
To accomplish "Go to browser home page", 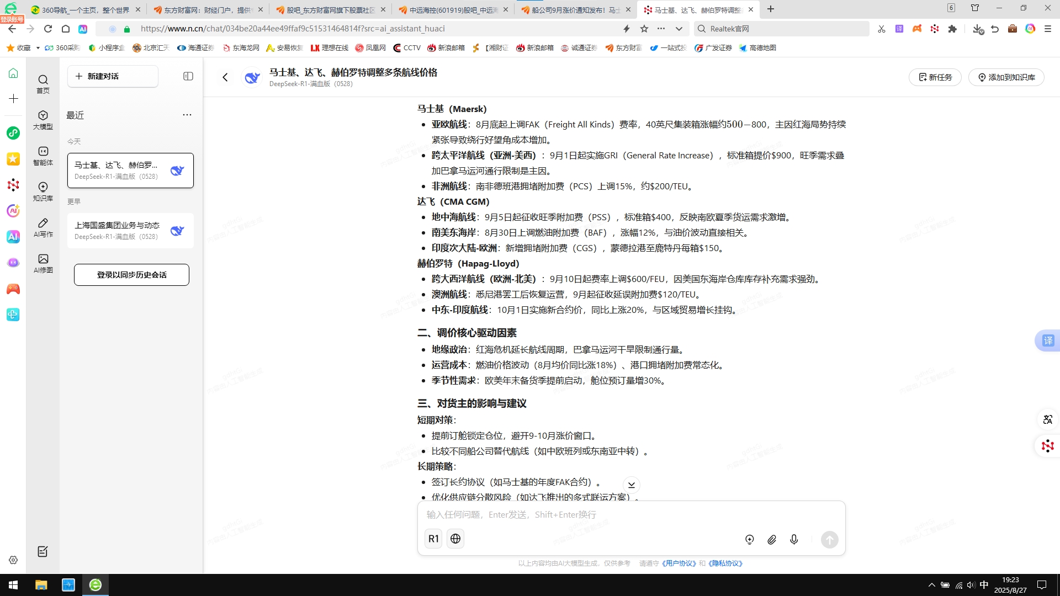I will pyautogui.click(x=66, y=29).
